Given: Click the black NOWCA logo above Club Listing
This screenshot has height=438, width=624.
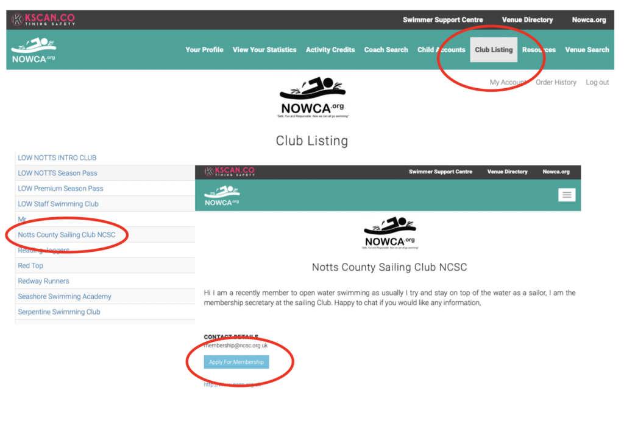Looking at the screenshot, I should (313, 97).
